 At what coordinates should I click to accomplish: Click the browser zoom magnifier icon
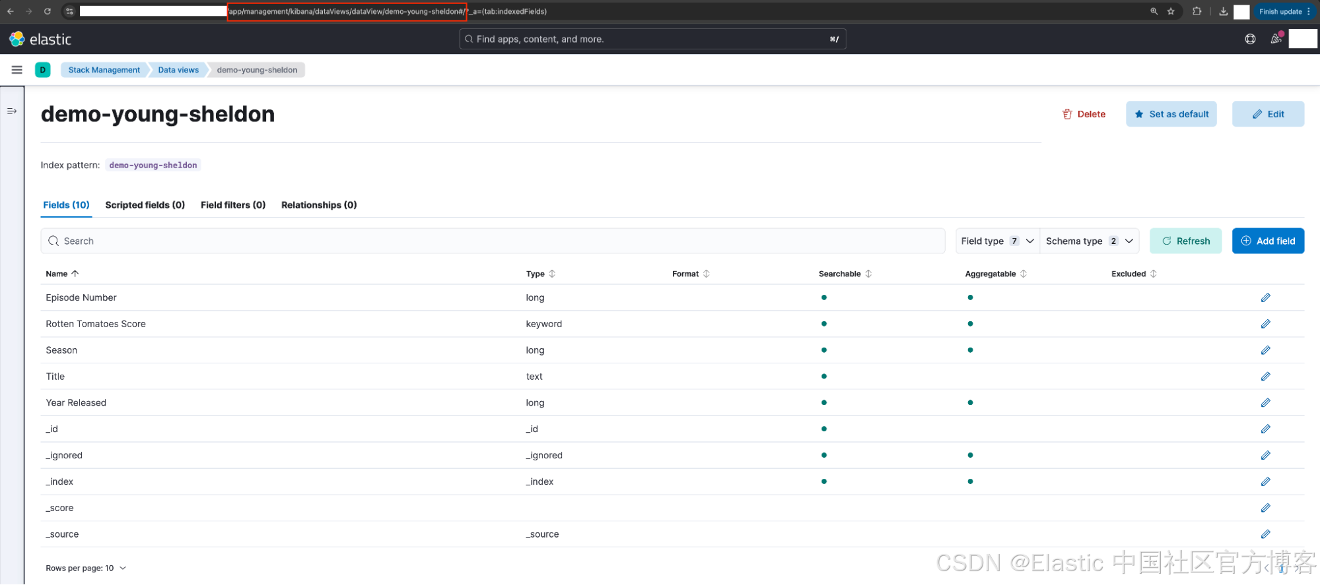pos(1154,11)
